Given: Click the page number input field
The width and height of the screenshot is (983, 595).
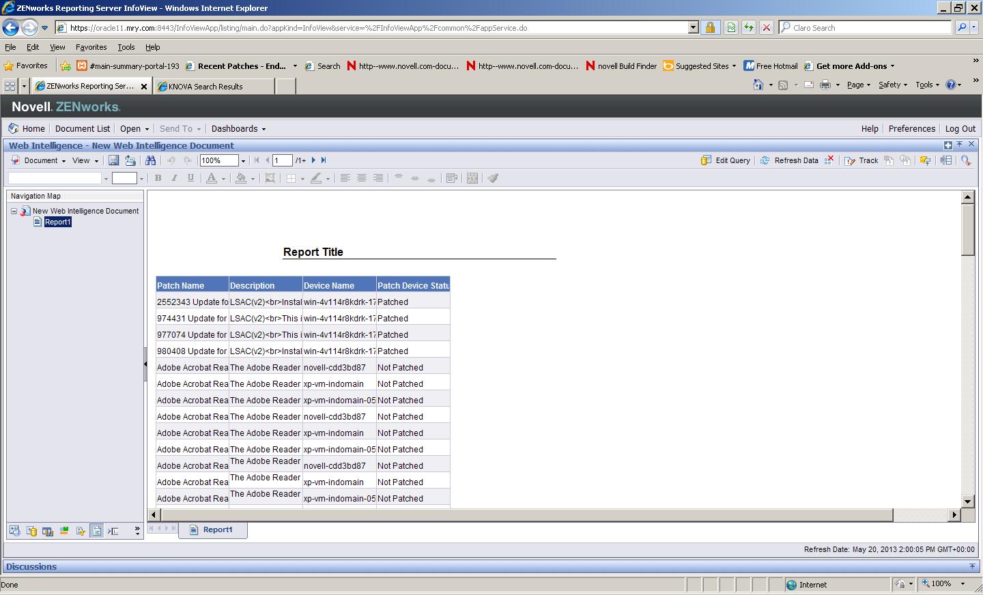Looking at the screenshot, I should 282,160.
